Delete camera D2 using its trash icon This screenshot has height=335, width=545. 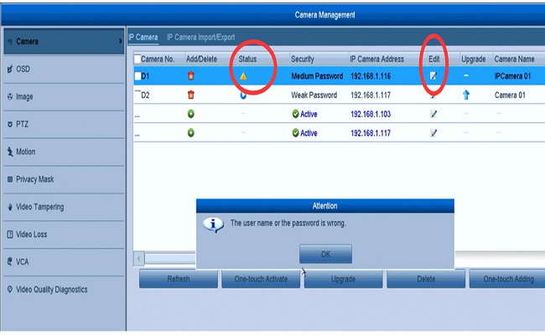click(191, 95)
